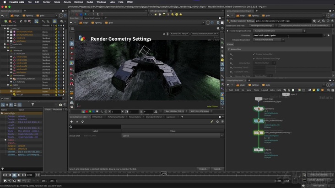This screenshot has height=188, width=335.
Task: Open the Active Shot value dropdown
Action: point(173,136)
